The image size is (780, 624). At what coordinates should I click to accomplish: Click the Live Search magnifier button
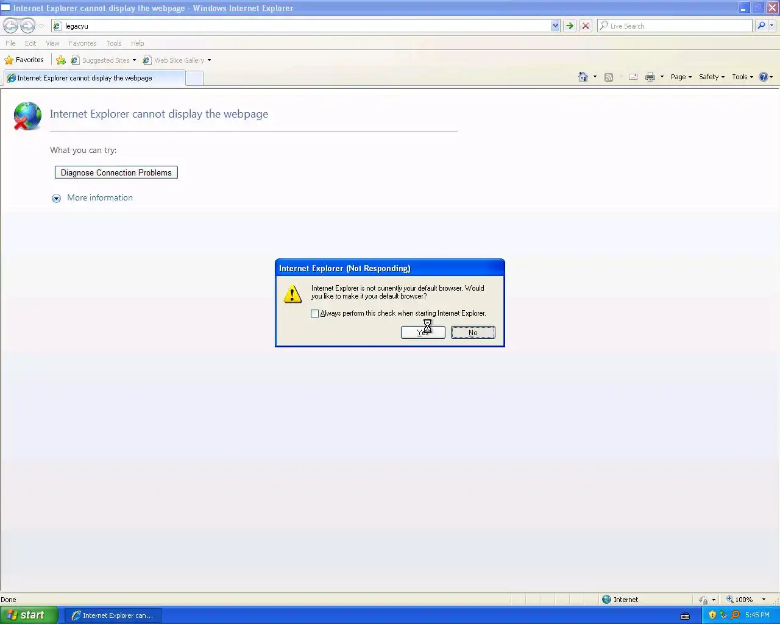[761, 26]
